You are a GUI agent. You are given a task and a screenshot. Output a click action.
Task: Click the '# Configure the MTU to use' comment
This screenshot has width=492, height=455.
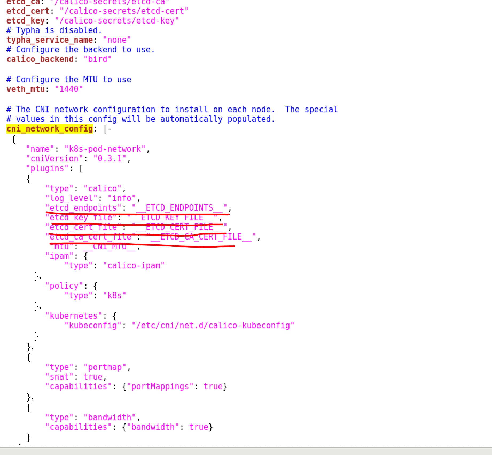[x=69, y=80]
